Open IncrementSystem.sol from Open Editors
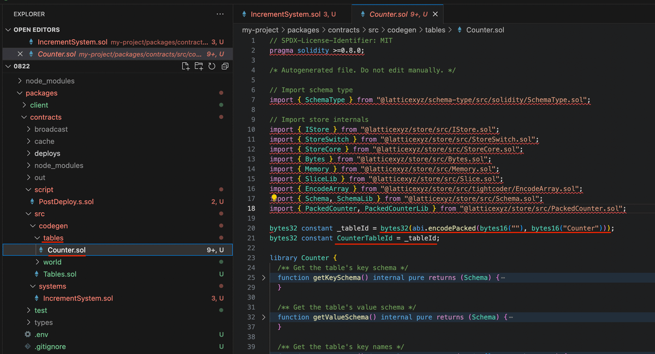The width and height of the screenshot is (655, 354). tap(118, 42)
